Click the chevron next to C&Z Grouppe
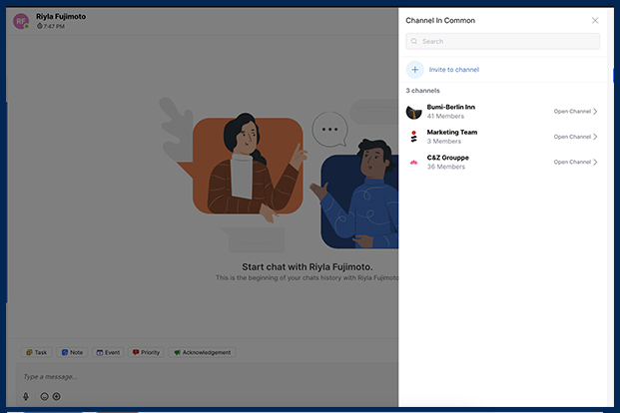The width and height of the screenshot is (620, 413). [595, 162]
